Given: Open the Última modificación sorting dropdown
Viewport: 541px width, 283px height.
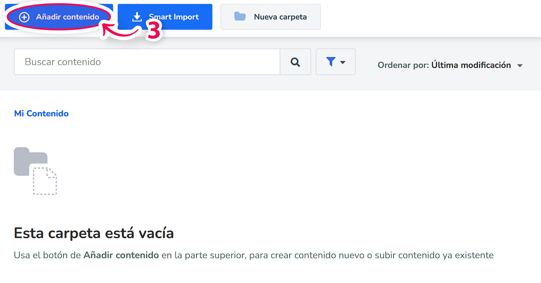Looking at the screenshot, I should (470, 65).
